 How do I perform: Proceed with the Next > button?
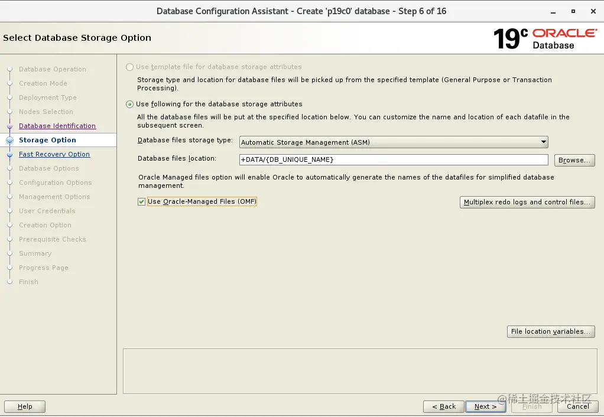(x=485, y=406)
